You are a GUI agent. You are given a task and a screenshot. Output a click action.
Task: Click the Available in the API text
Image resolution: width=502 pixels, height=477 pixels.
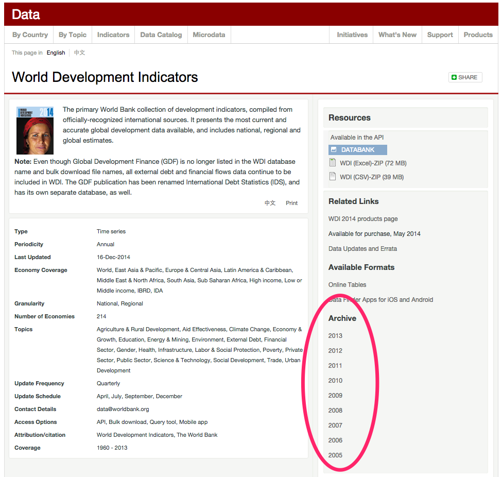point(357,138)
